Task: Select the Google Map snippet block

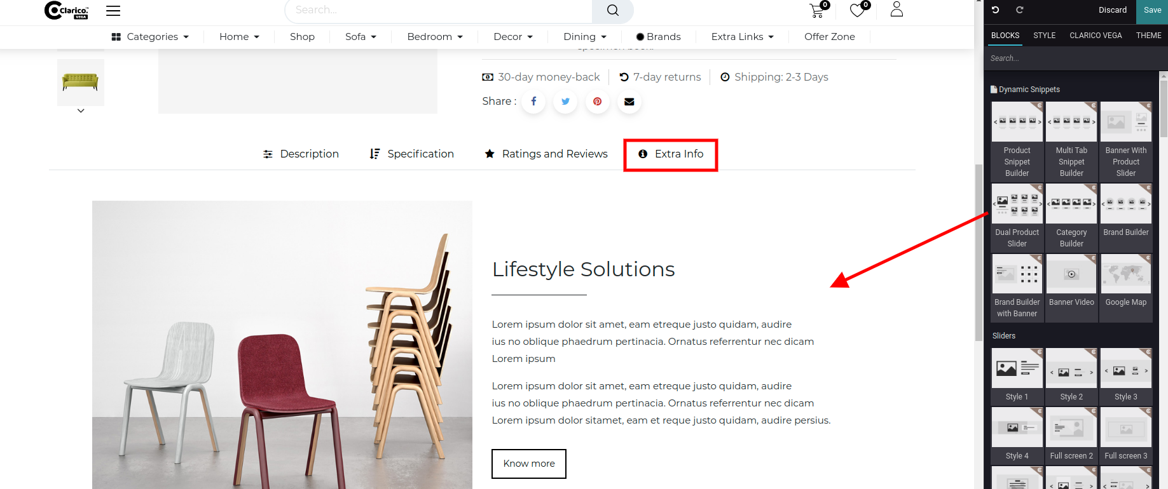Action: [1125, 282]
